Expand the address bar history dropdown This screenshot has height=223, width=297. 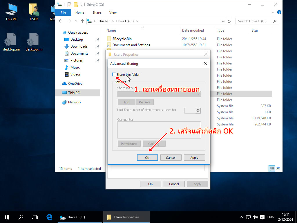coord(223,21)
